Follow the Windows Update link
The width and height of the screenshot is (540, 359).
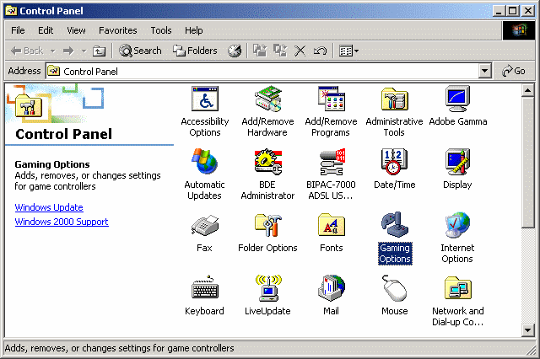(49, 207)
